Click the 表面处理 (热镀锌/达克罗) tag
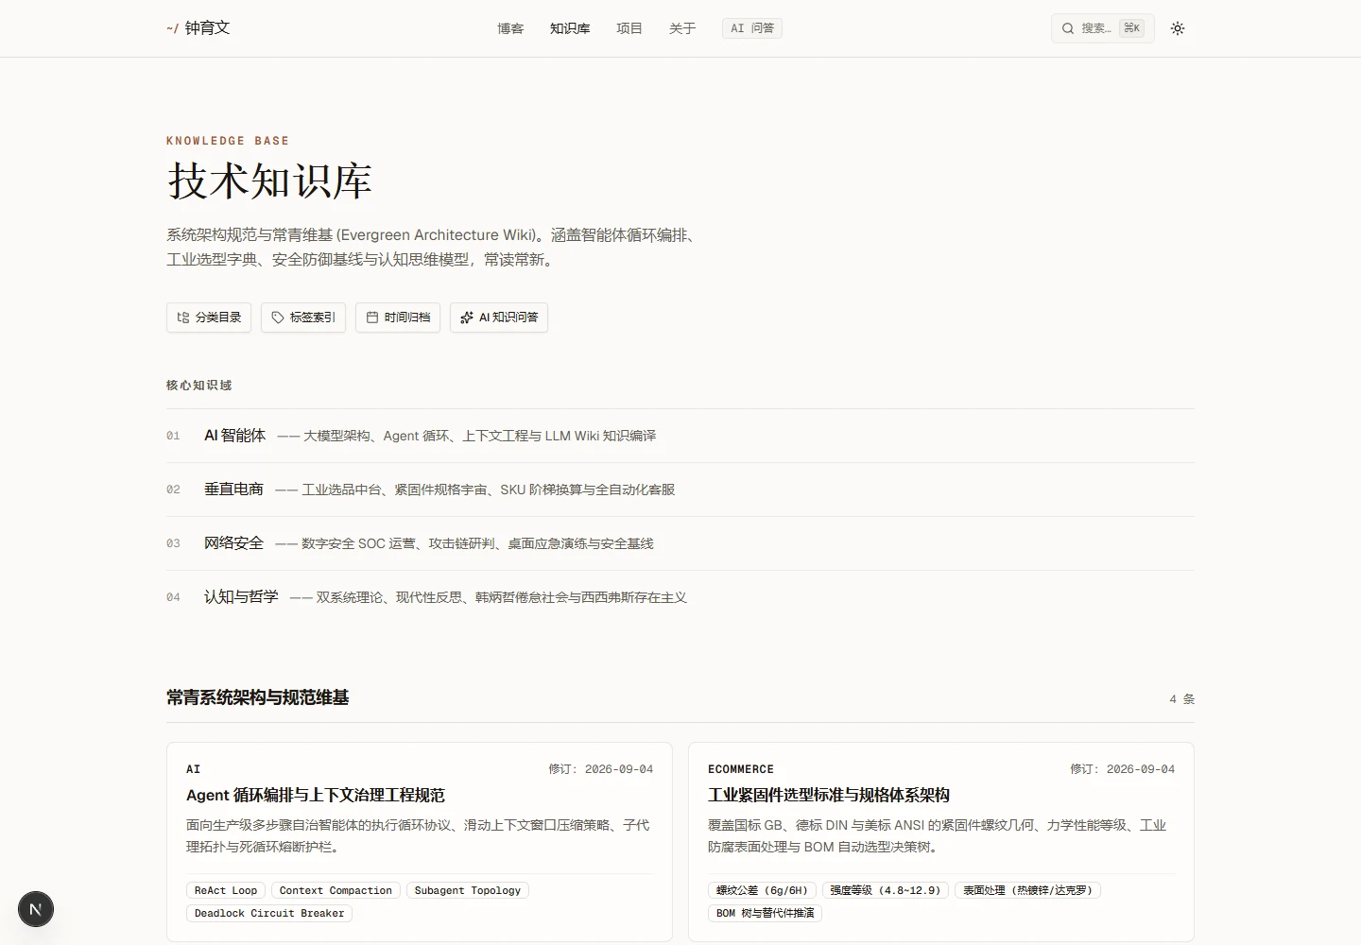This screenshot has width=1361, height=945. [x=1027, y=890]
